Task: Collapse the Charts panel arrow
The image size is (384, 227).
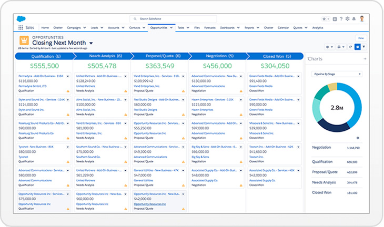Action: [x=365, y=59]
